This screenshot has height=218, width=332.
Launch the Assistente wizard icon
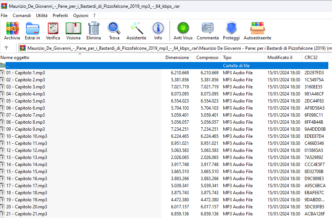pyautogui.click(x=137, y=28)
